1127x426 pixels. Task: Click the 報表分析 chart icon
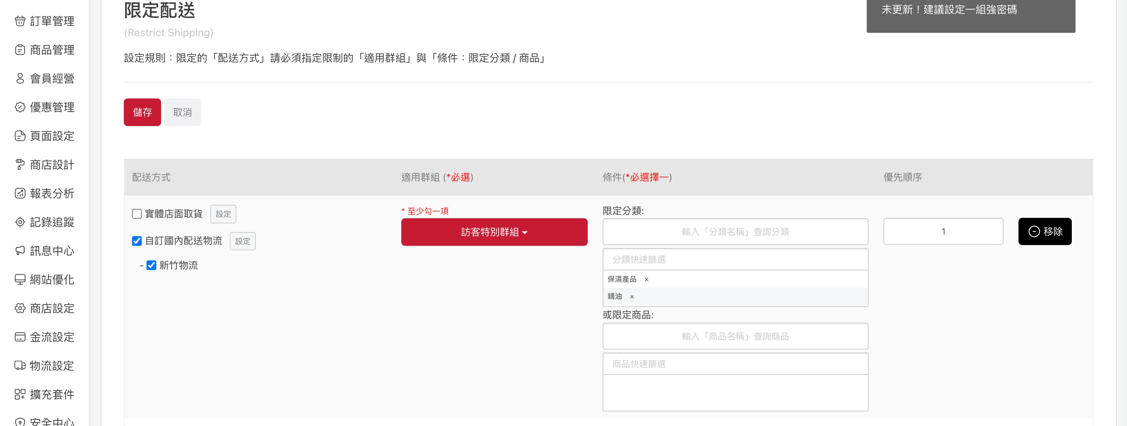coord(20,194)
